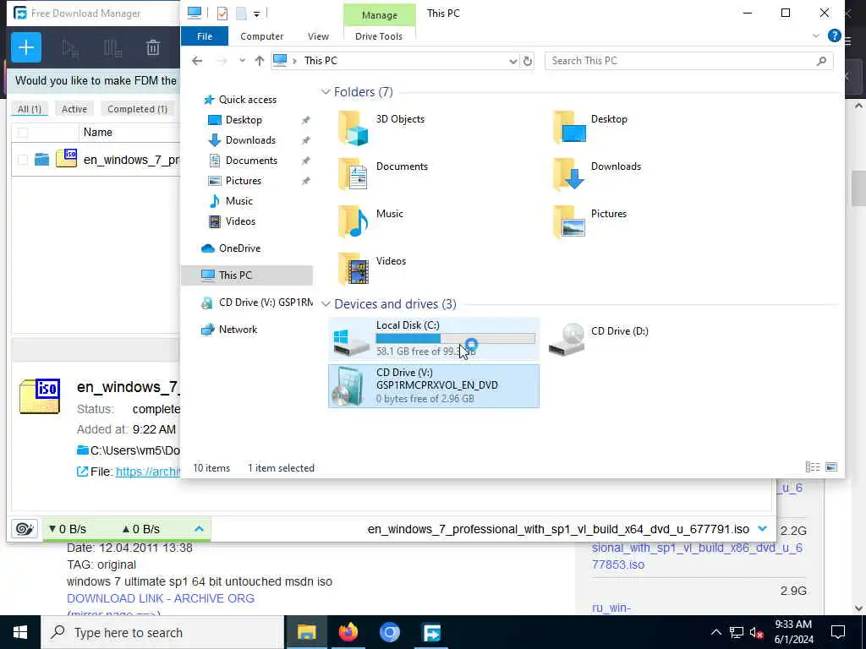Click Properties quick access toolbar icon

click(x=222, y=14)
